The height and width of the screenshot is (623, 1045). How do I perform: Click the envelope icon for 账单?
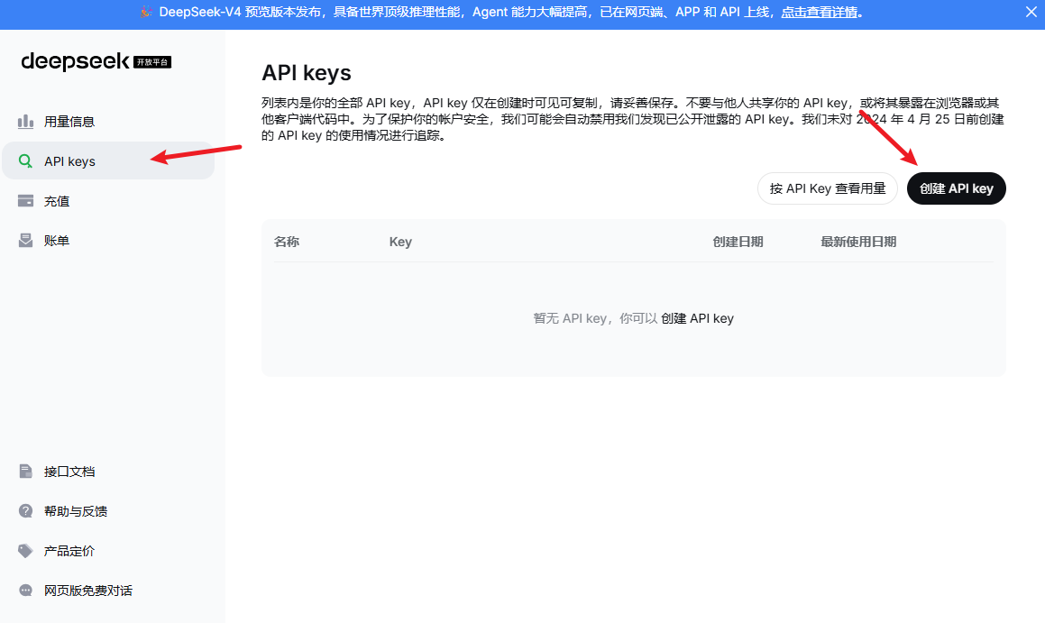pyautogui.click(x=25, y=241)
